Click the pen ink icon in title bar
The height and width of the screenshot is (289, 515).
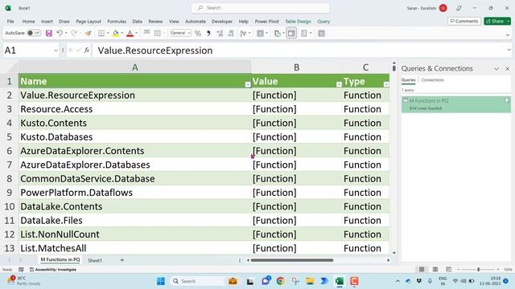tap(459, 8)
